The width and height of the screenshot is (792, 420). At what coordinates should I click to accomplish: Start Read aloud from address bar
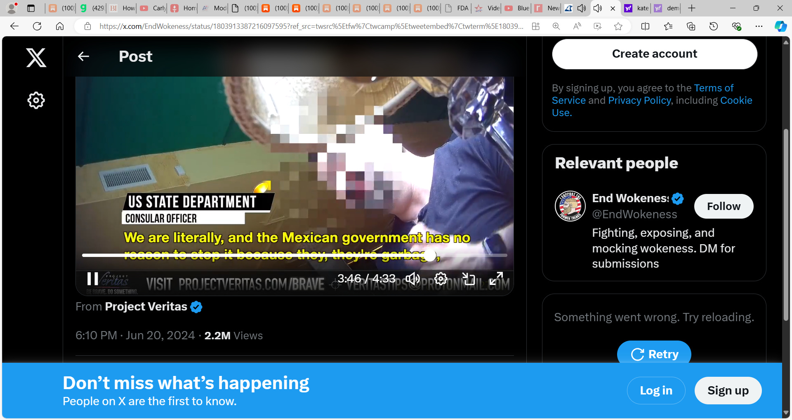click(x=577, y=26)
